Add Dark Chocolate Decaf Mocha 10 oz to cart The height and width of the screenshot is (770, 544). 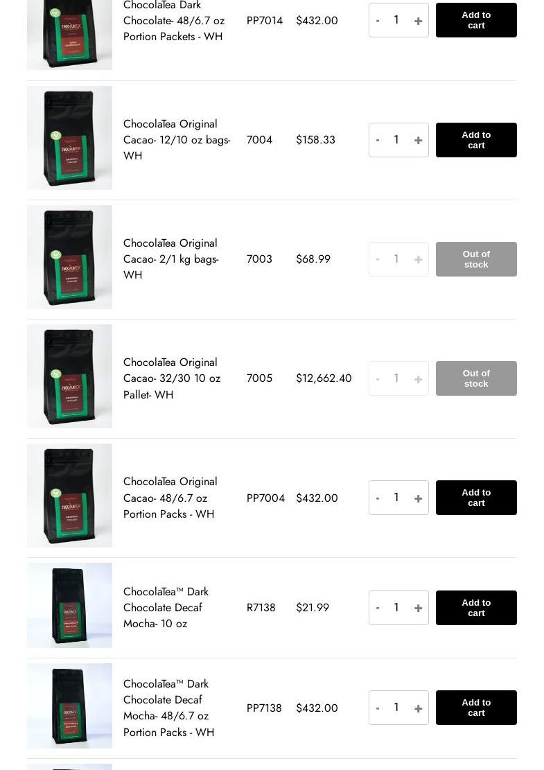tap(476, 608)
